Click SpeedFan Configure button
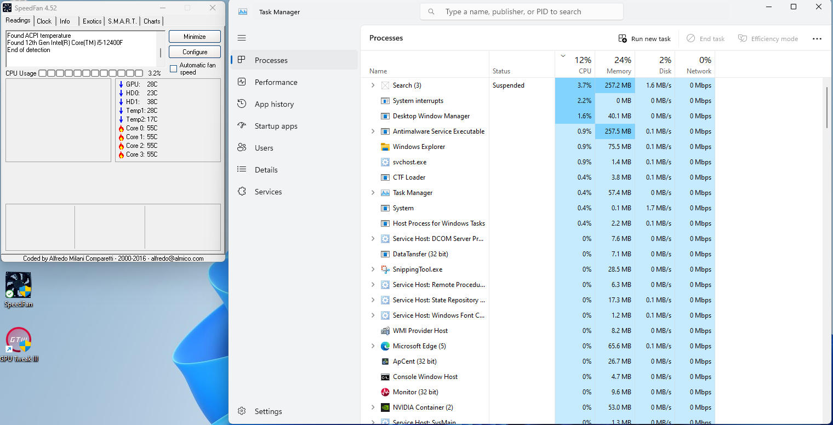 point(195,52)
